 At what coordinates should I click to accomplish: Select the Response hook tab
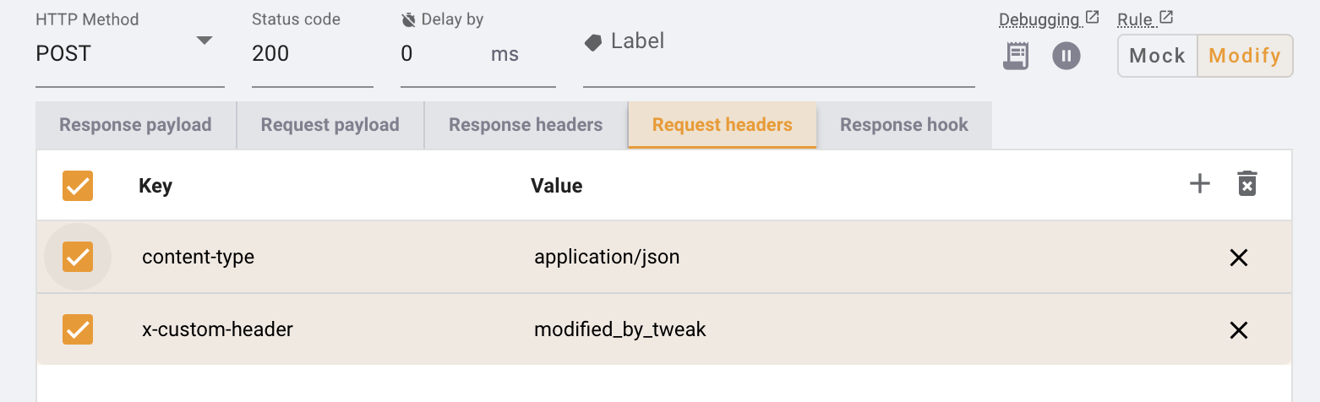(904, 125)
